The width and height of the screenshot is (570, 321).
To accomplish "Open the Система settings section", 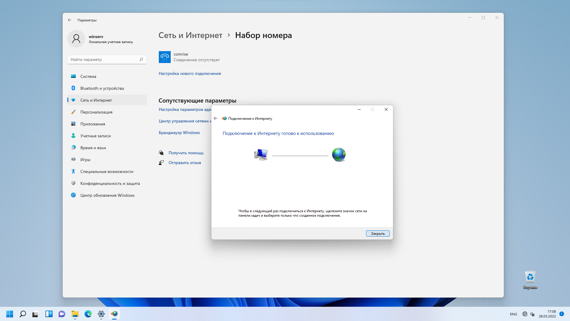I will 107,76.
